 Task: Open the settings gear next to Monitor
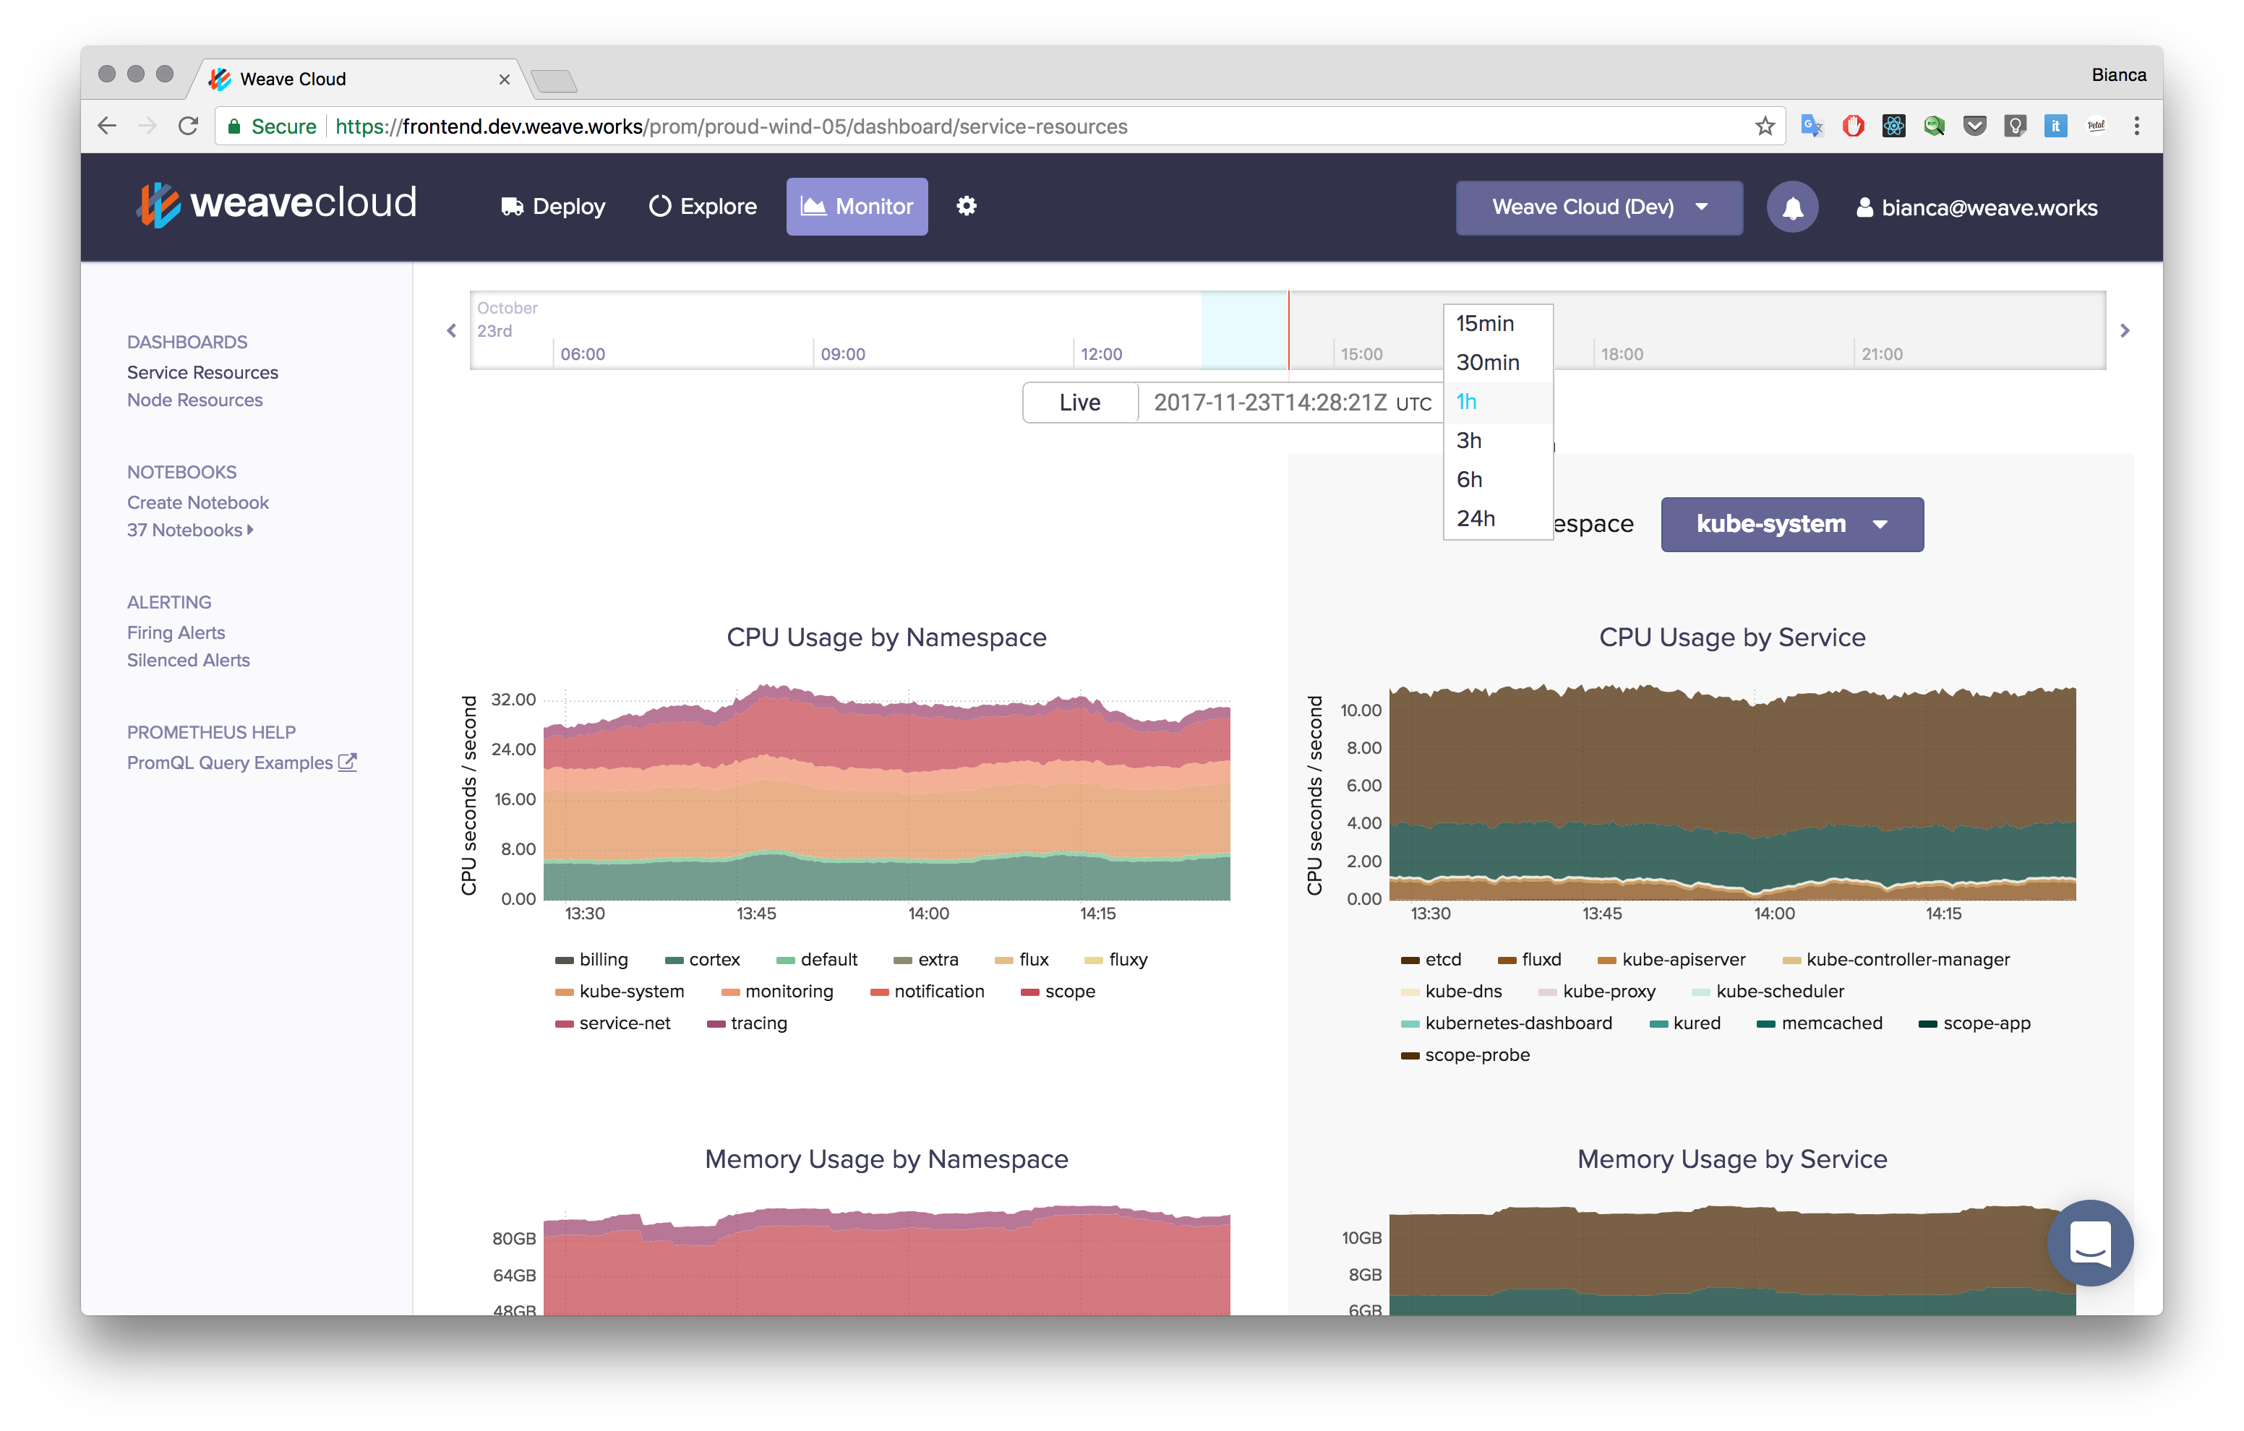tap(967, 206)
